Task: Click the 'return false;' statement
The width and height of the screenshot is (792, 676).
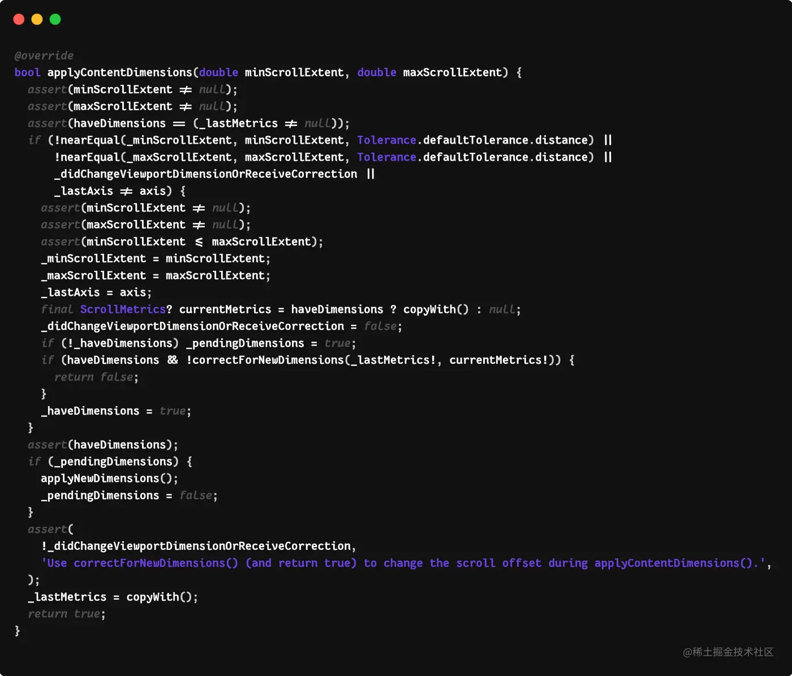Action: pyautogui.click(x=96, y=377)
